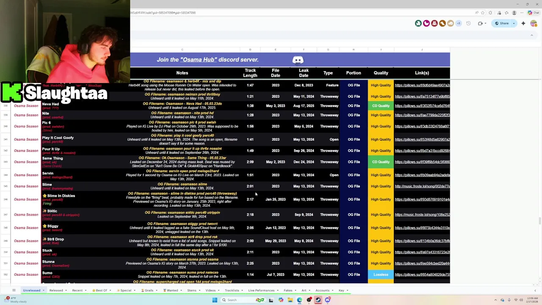Click the browser read aloud icon
The height and width of the screenshot is (305, 542).
[476, 13]
